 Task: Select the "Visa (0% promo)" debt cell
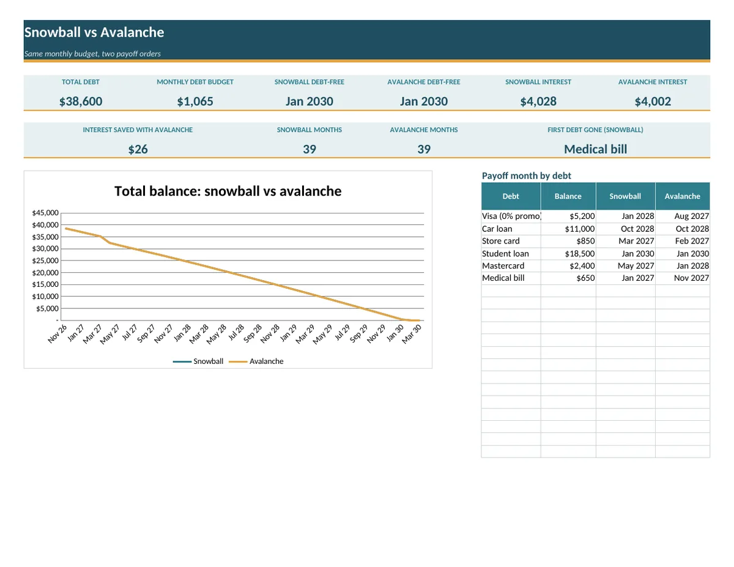[x=511, y=217]
